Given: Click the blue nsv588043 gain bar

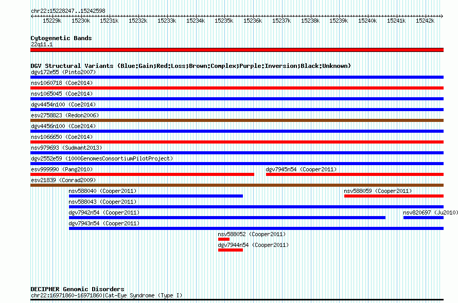Looking at the screenshot, I should pyautogui.click(x=256, y=207).
